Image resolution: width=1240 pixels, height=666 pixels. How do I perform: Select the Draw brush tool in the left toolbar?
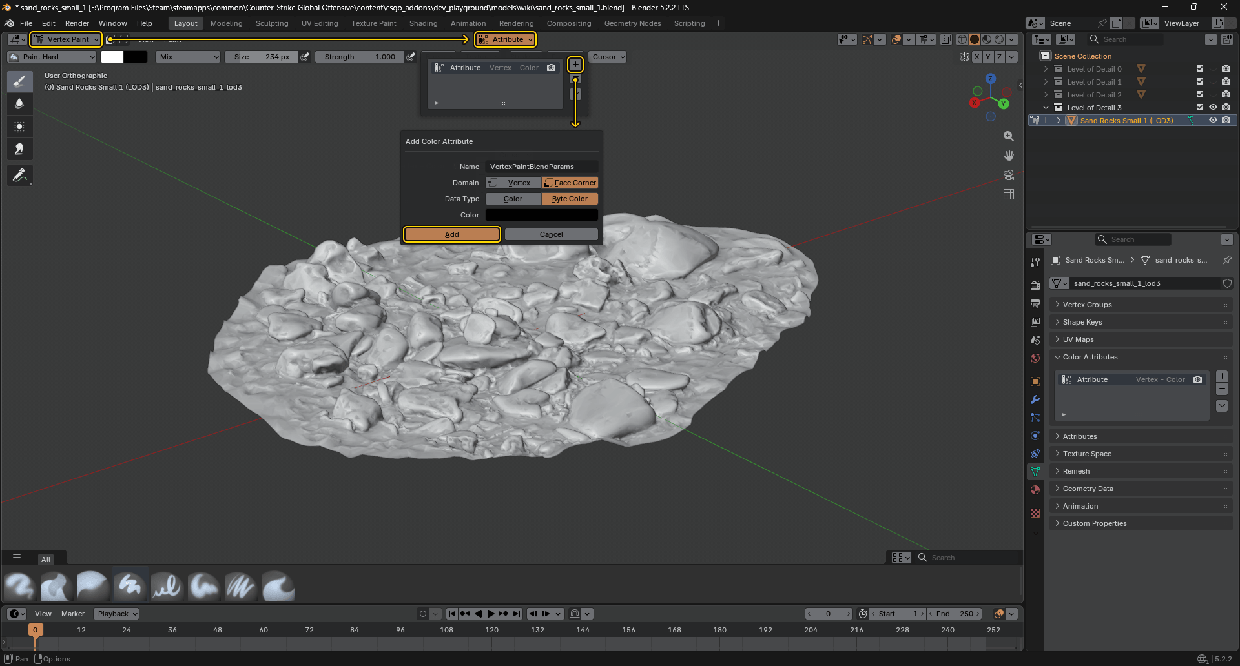19,81
